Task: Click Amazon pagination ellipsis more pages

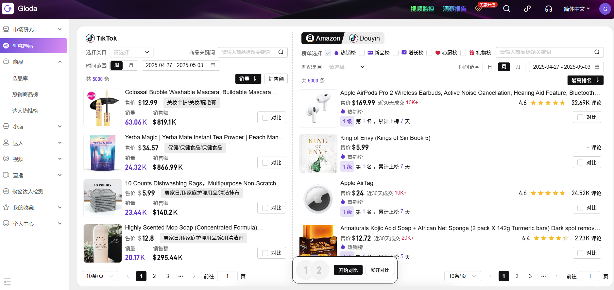Action: pos(543,276)
